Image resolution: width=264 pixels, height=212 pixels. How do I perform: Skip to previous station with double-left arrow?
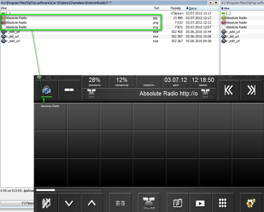point(229,90)
